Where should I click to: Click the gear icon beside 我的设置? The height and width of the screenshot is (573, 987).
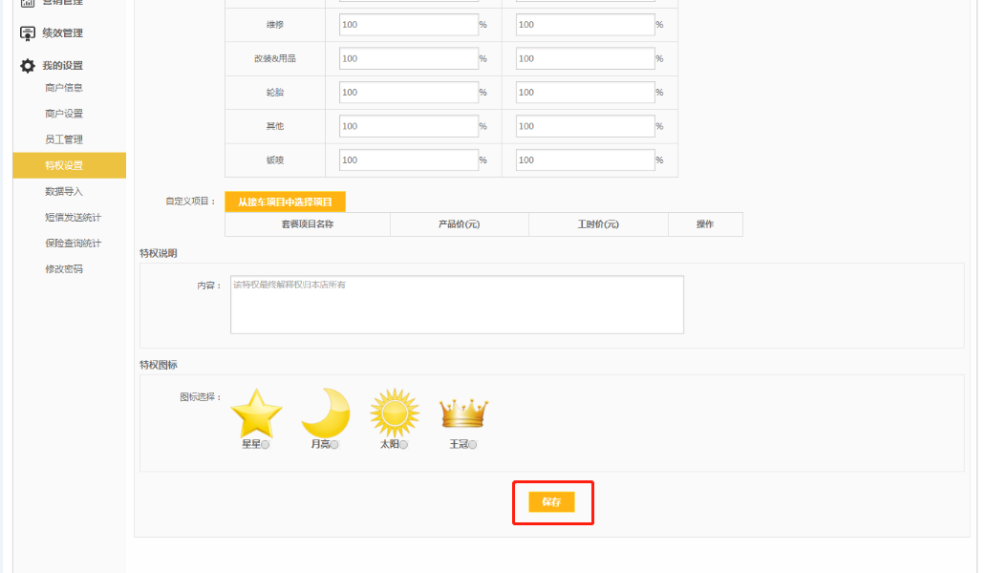coord(28,66)
